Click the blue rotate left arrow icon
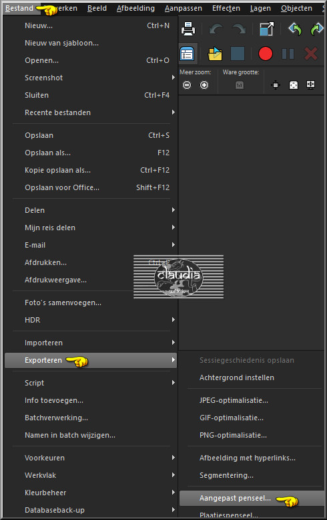This screenshot has width=327, height=520. 295,29
